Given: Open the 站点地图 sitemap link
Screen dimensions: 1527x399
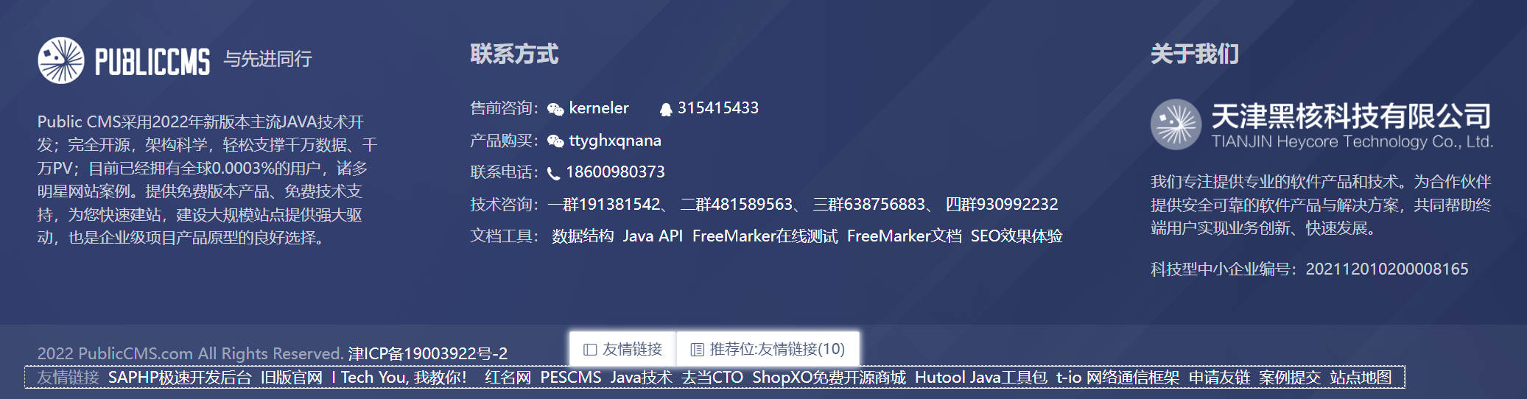Looking at the screenshot, I should (1361, 378).
